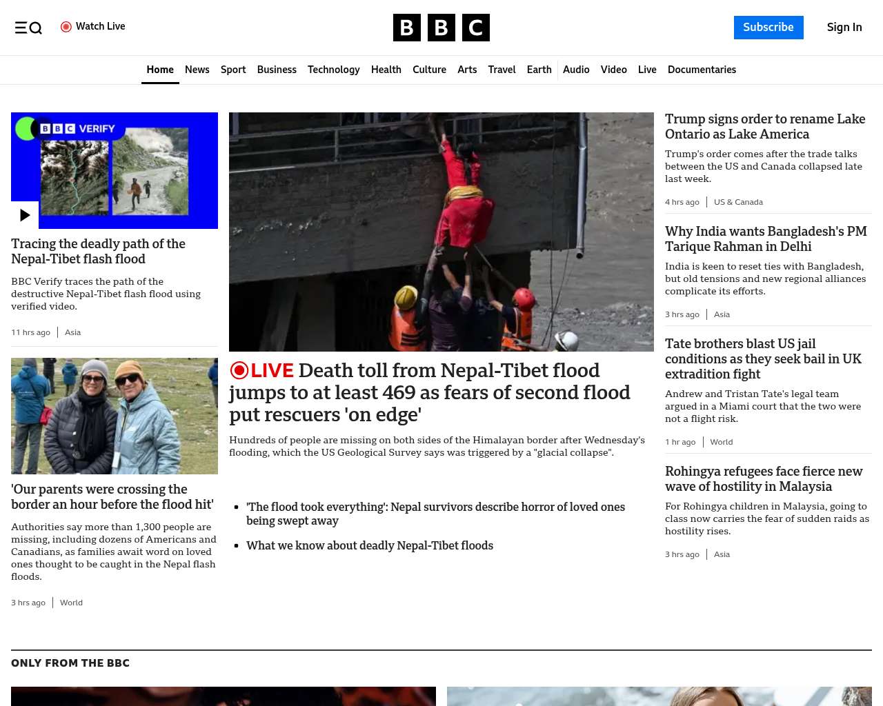The width and height of the screenshot is (883, 706).
Task: Play the BBC Verify flood video
Action: (x=25, y=215)
